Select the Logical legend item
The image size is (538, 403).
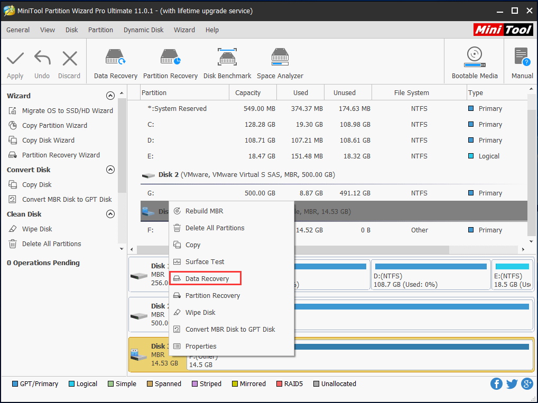[x=82, y=383]
